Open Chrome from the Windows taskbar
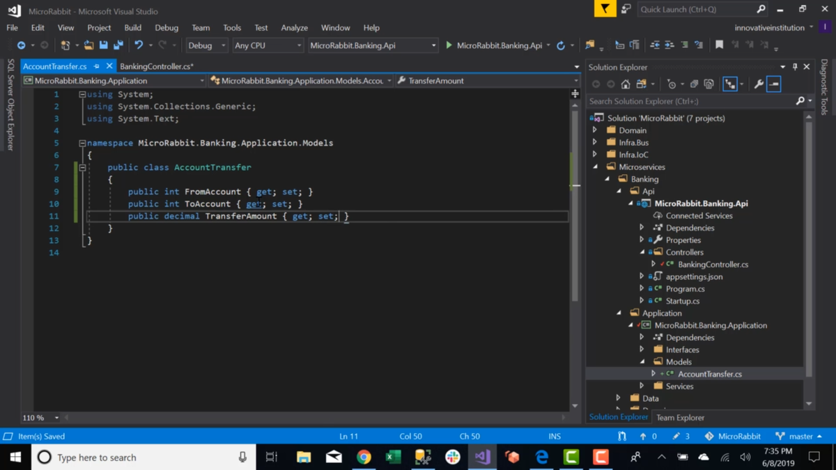The width and height of the screenshot is (836, 470). pos(364,457)
